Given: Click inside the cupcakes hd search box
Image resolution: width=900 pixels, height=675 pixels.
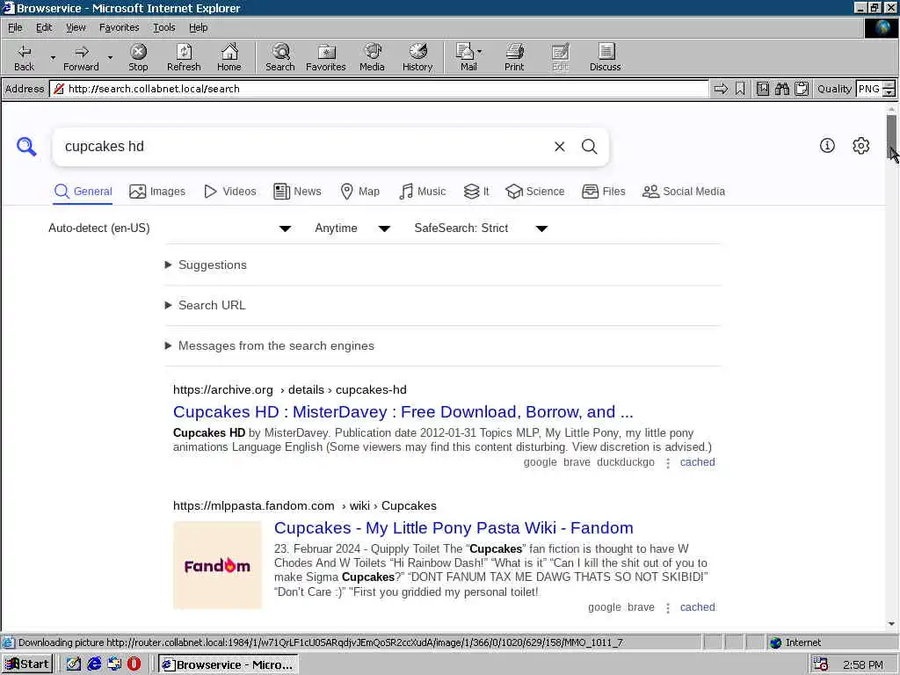Looking at the screenshot, I should 304,147.
